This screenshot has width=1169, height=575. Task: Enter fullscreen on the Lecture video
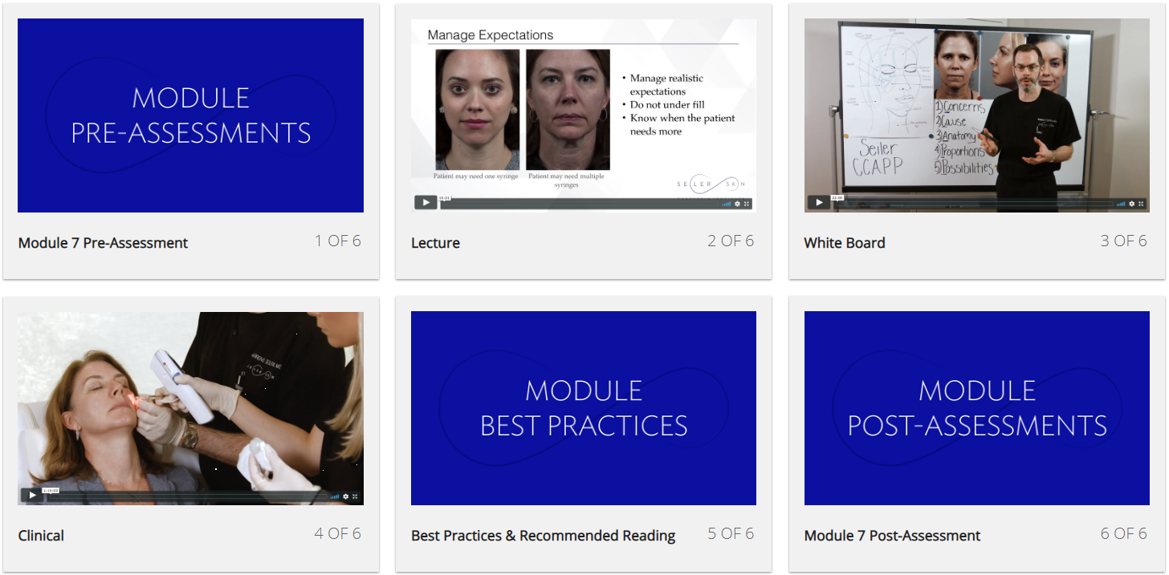click(x=747, y=203)
